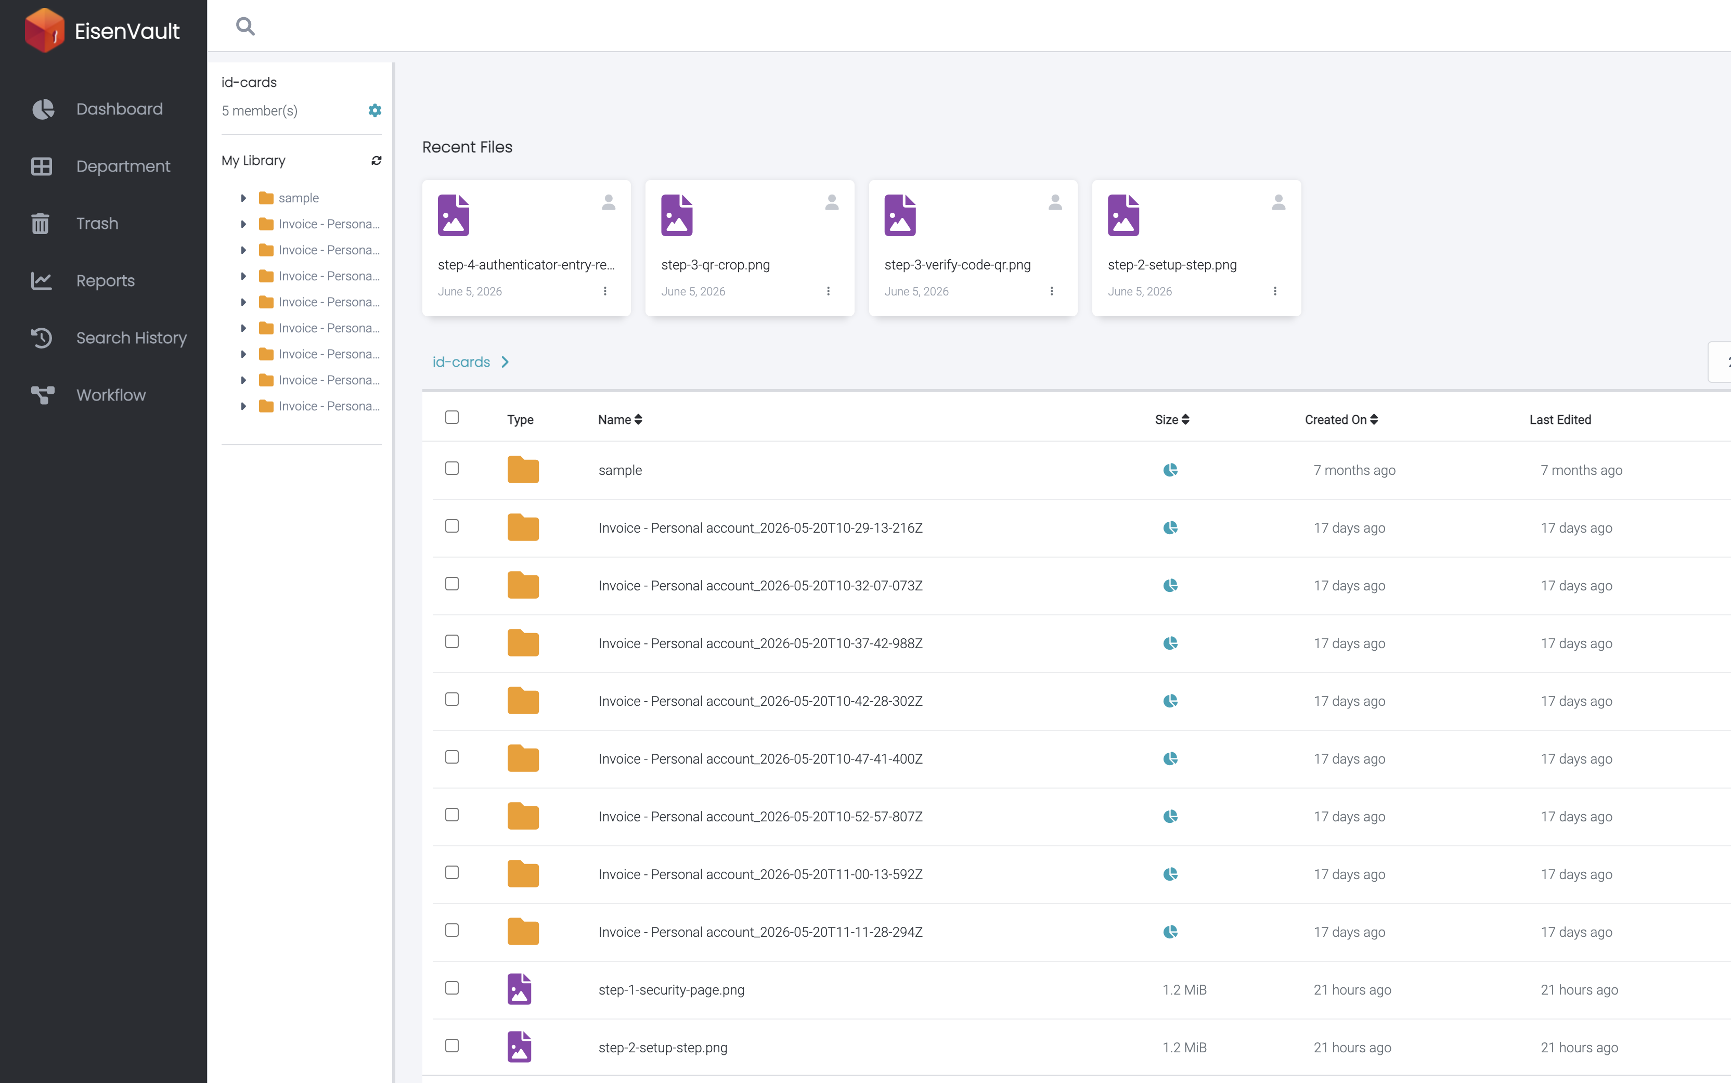
Task: Check step-2-setup-step.png row checkbox
Action: pyautogui.click(x=452, y=1046)
